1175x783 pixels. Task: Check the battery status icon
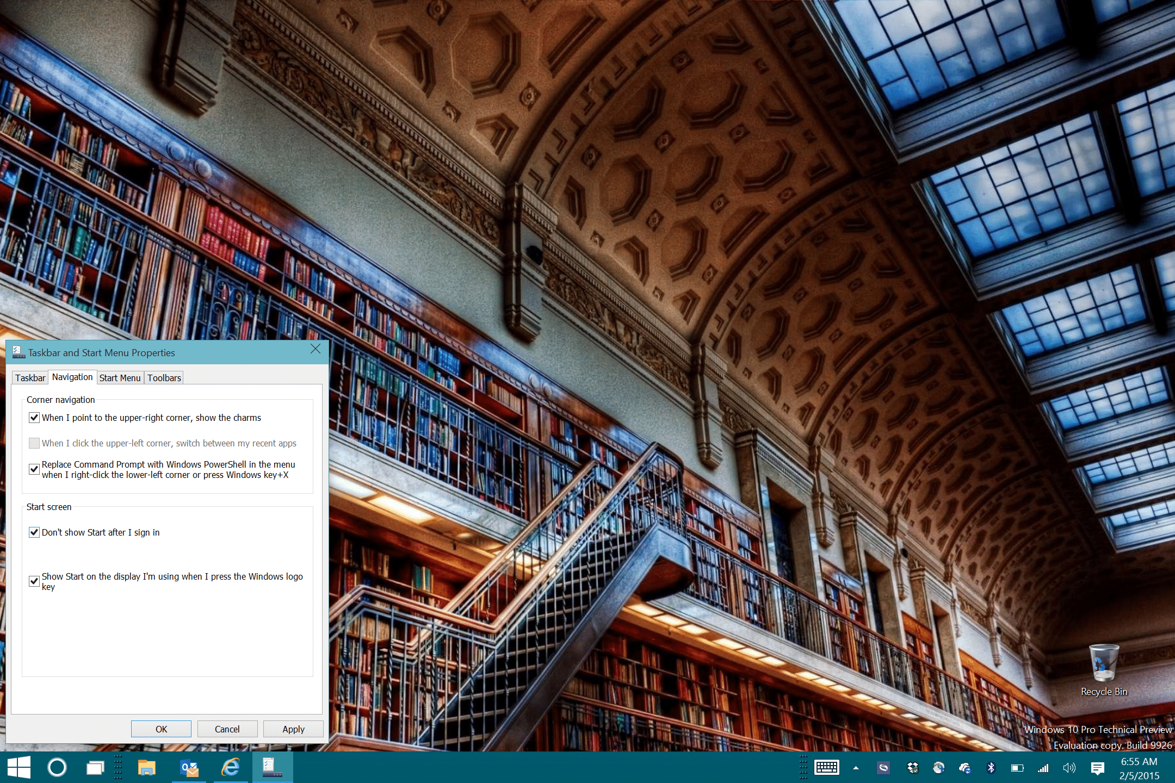coord(1017,768)
